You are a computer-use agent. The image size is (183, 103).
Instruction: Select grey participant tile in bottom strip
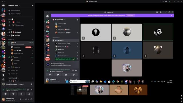click(x=99, y=90)
